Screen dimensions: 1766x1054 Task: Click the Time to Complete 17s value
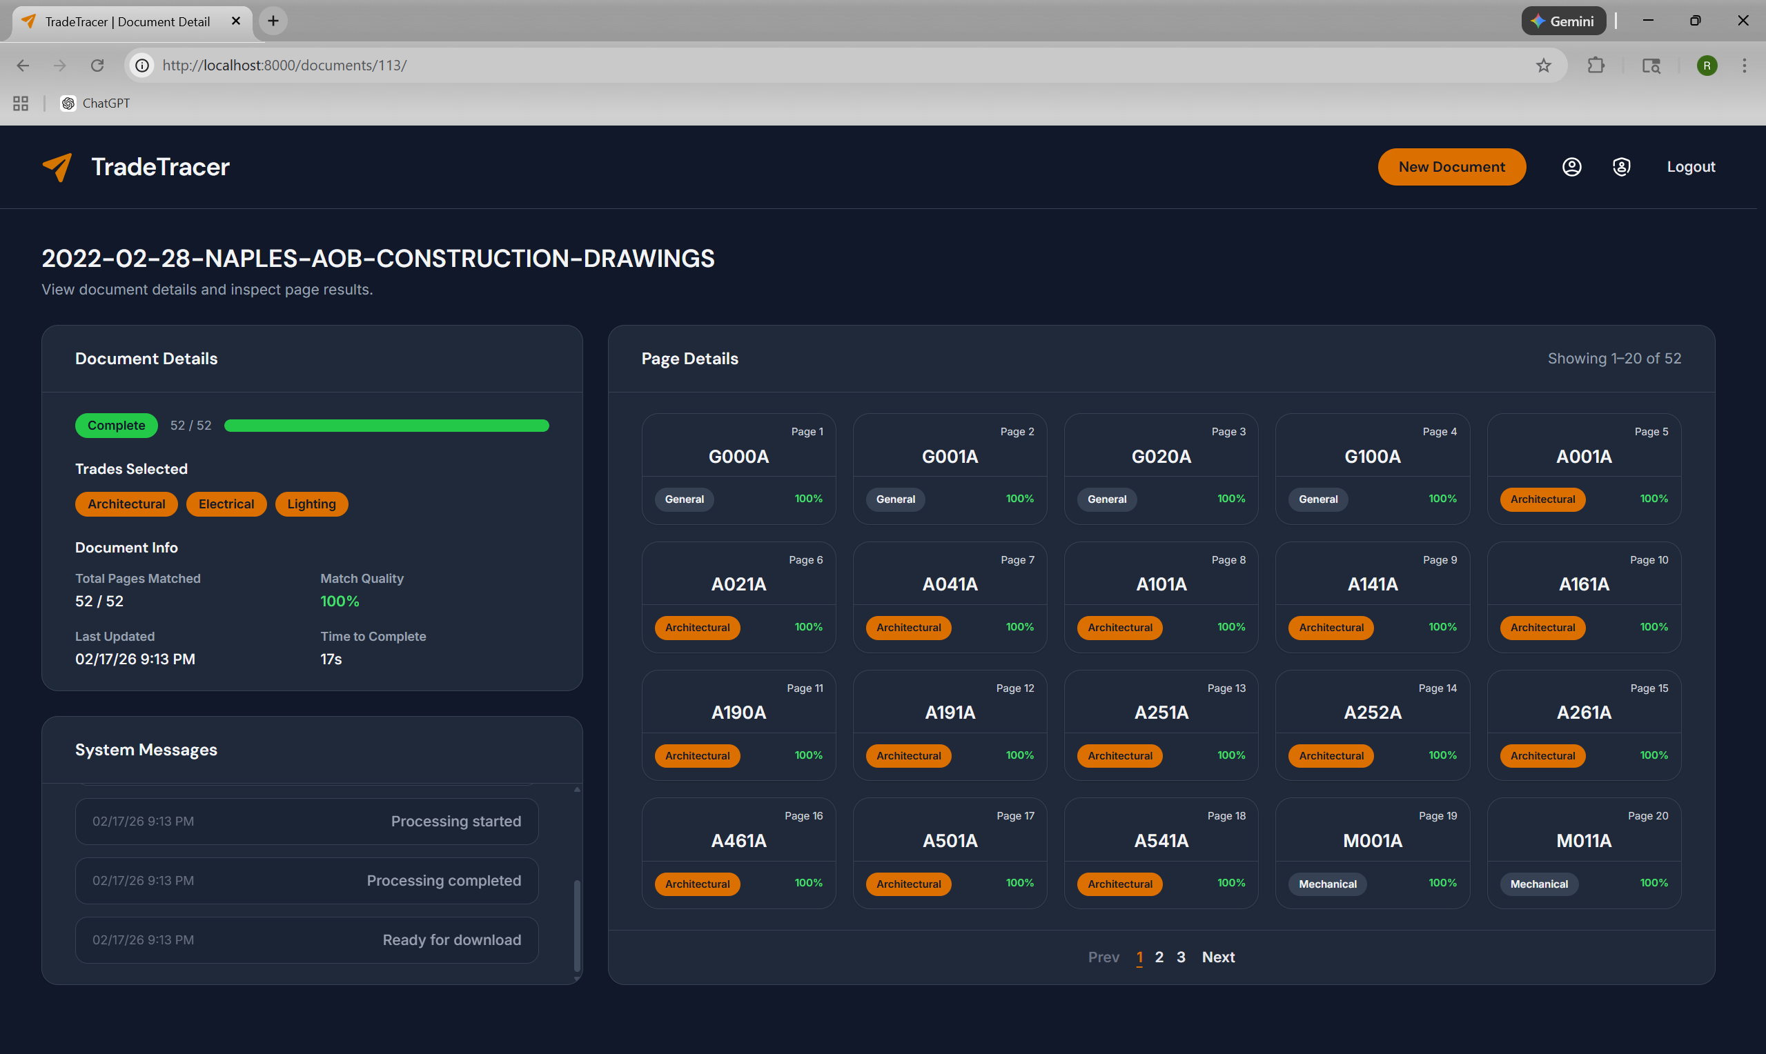(331, 660)
